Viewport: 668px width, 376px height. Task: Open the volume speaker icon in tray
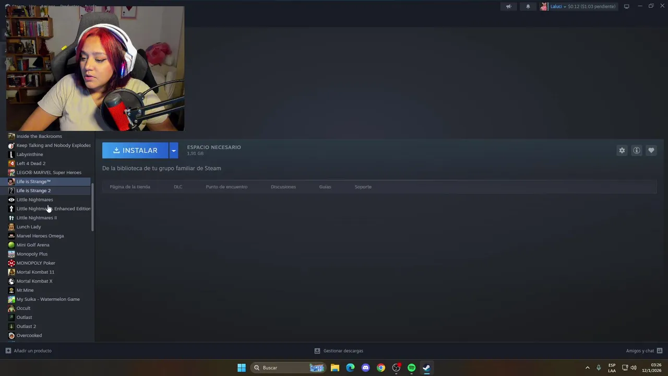pyautogui.click(x=634, y=368)
